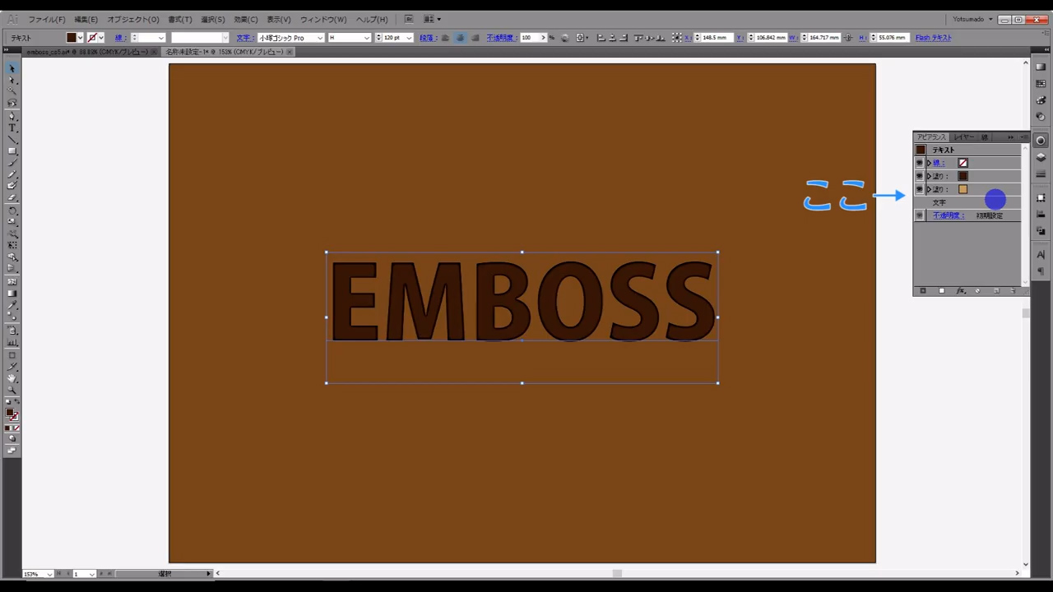Click the fx add effect button
The image size is (1053, 592).
960,291
